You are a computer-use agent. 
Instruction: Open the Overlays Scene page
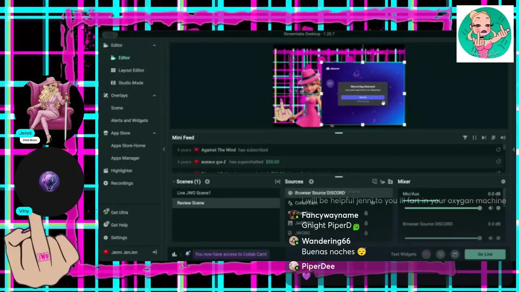(x=117, y=108)
